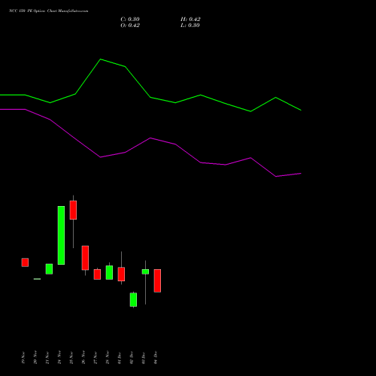Click the close value 'C: 0.30'
Screen dimensions: 376x376
point(130,20)
